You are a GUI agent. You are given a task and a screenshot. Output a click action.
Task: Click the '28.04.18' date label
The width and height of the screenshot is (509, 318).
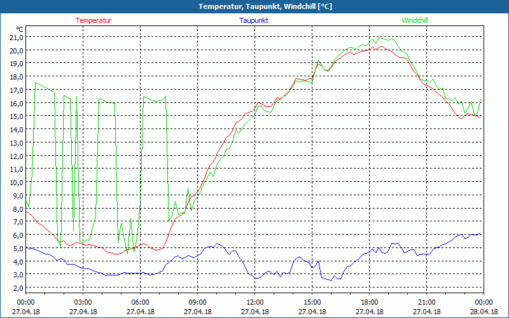pyautogui.click(x=484, y=312)
